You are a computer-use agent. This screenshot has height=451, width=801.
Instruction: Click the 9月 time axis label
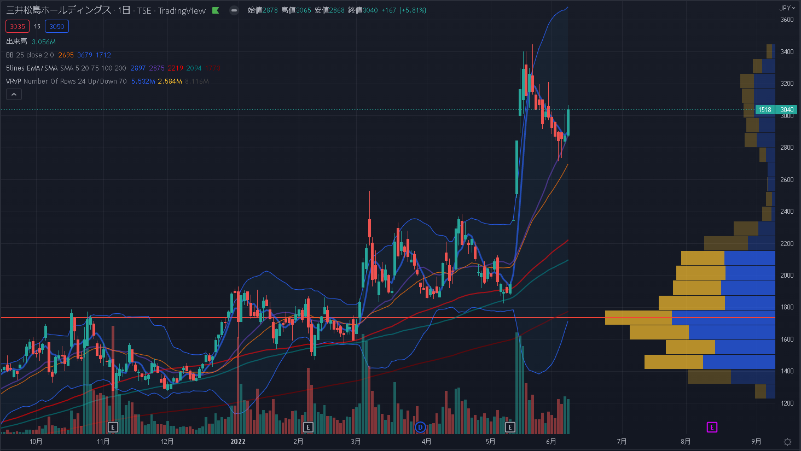756,442
